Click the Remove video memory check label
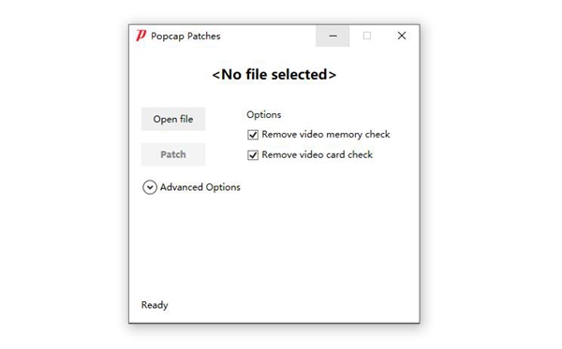Image resolution: width=562 pixels, height=349 pixels. [x=326, y=135]
